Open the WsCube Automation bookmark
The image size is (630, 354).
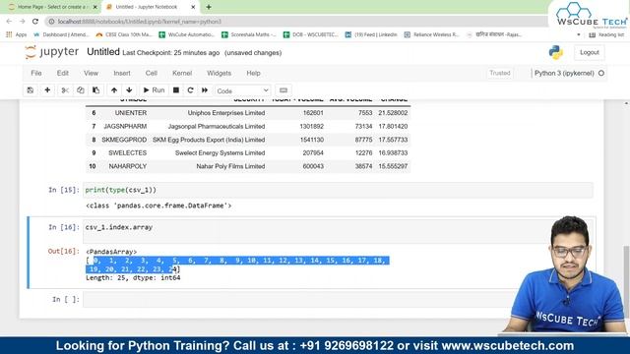point(186,34)
